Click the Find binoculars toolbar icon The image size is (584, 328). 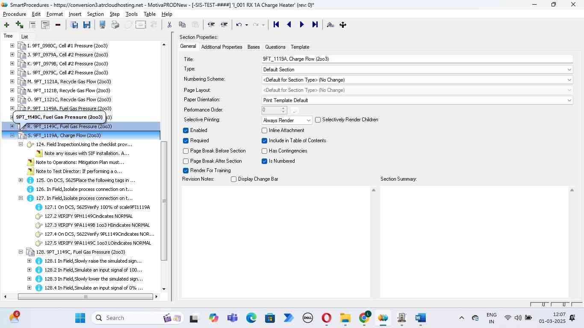(x=330, y=25)
